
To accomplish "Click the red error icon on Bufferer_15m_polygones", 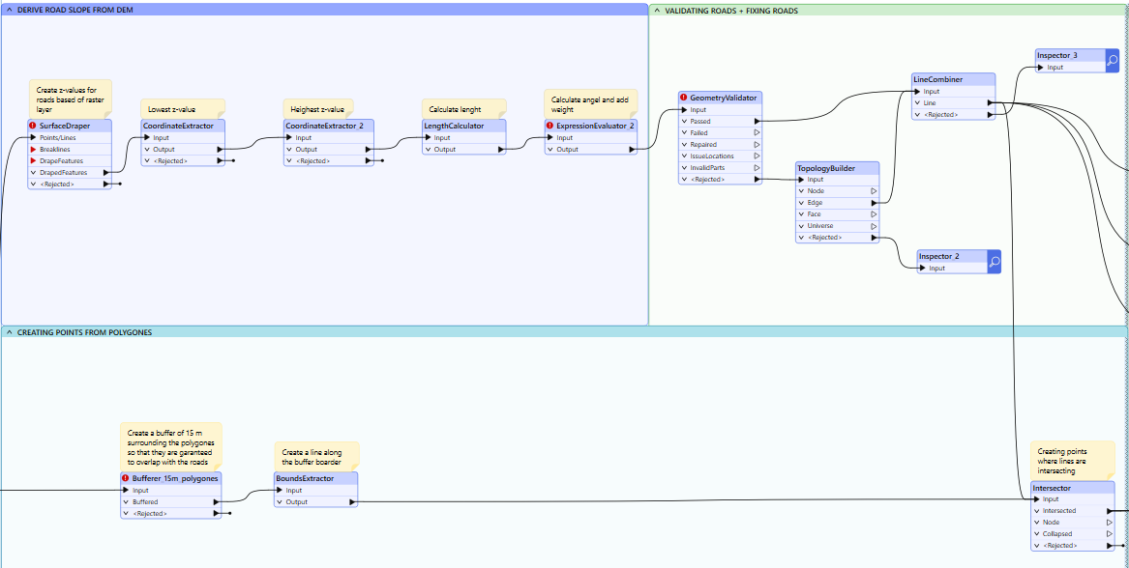I will pos(126,478).
